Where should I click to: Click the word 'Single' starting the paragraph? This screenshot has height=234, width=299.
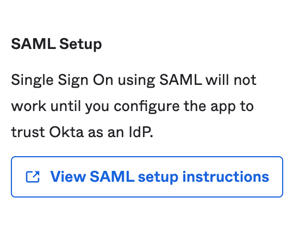pyautogui.click(x=32, y=80)
